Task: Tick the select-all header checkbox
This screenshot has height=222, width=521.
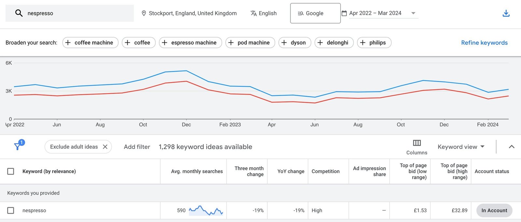Action: tap(11, 171)
